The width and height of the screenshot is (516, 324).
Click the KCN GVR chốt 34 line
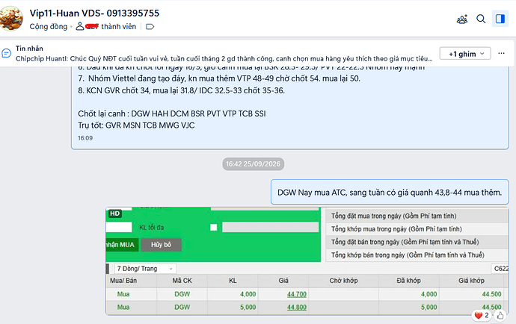(x=181, y=90)
